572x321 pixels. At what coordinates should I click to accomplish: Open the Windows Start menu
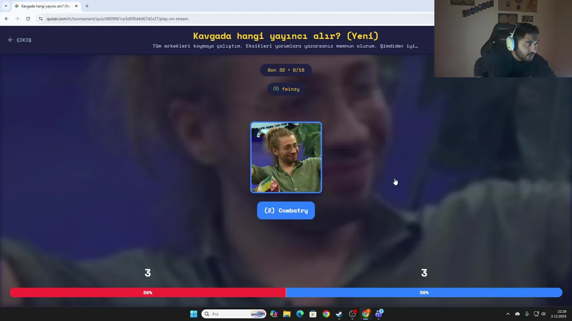coord(193,314)
